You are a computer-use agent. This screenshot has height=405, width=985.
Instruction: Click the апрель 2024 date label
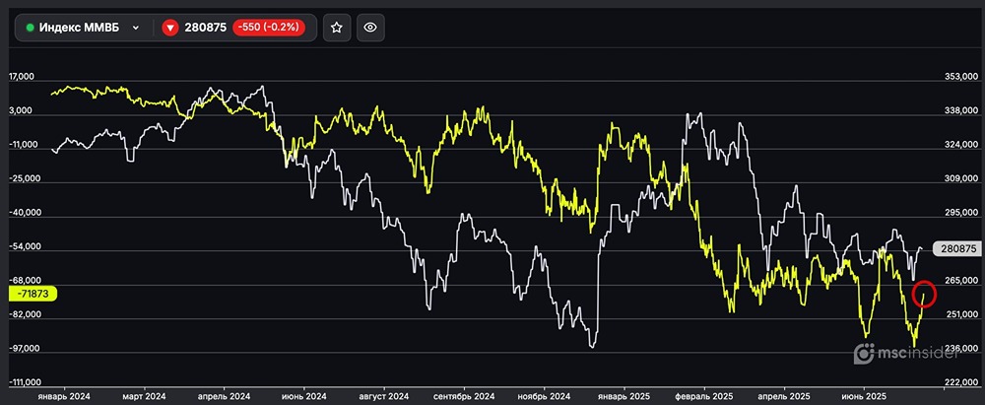225,396
